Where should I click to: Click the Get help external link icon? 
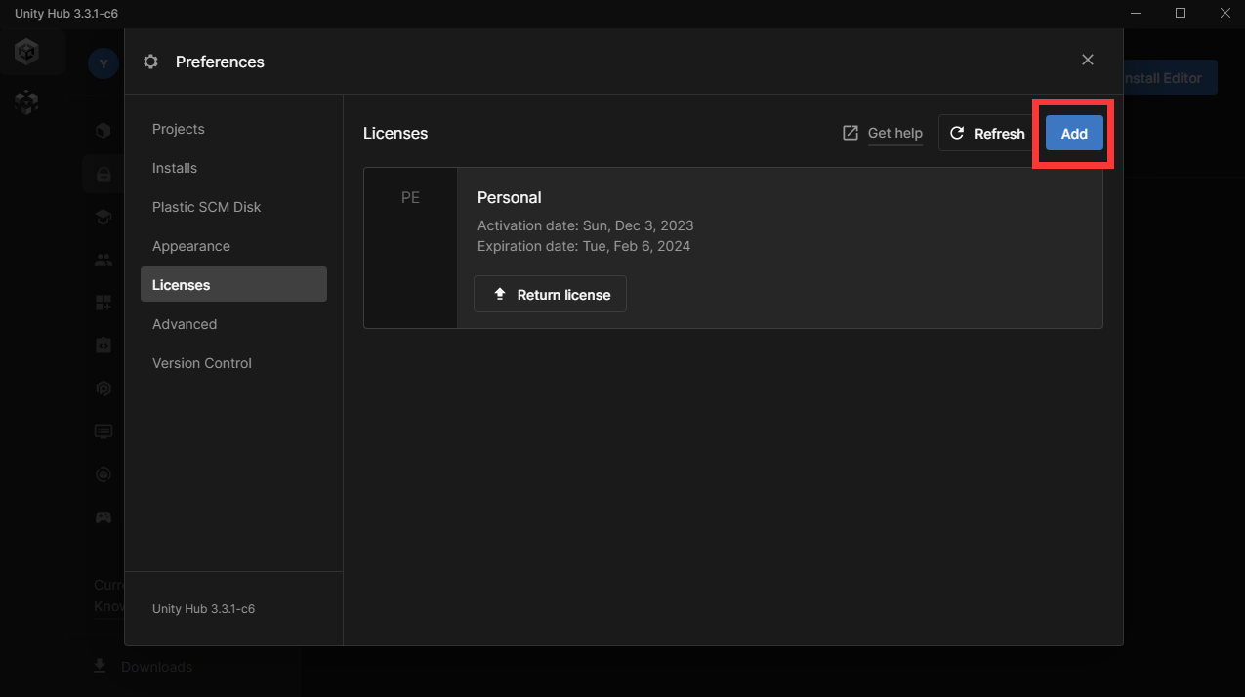click(x=851, y=133)
